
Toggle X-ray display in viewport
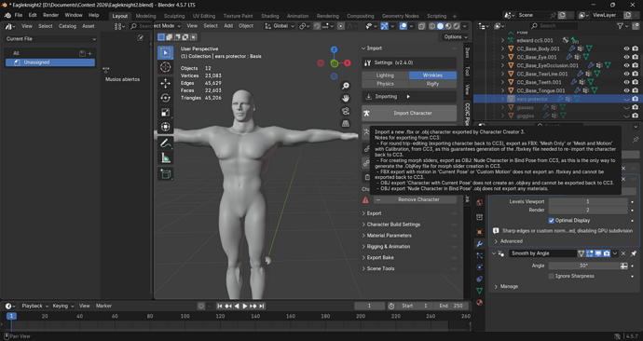[421, 26]
